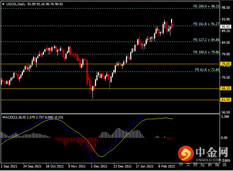Click the 3.386 MACD scale value
Screen dimensions: 233x171
(225, 117)
